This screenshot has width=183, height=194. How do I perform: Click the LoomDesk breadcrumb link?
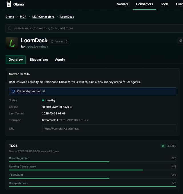pos(67,17)
